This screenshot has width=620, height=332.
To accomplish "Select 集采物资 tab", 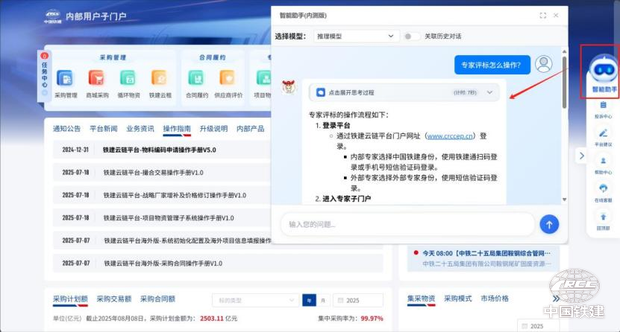I will point(421,299).
